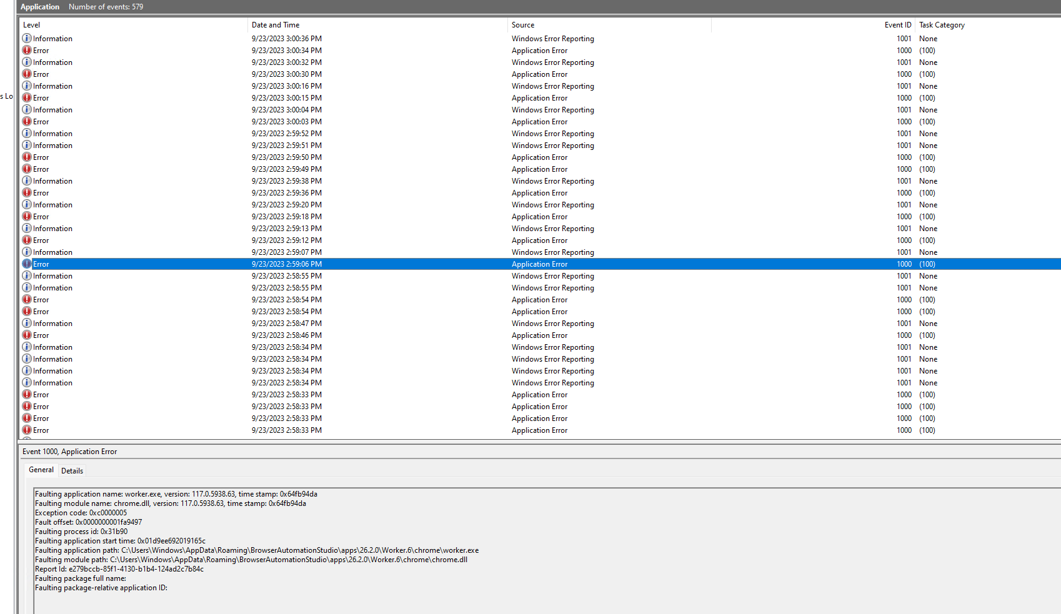The width and height of the screenshot is (1061, 614).
Task: Sort by Date and Time column header
Action: click(x=276, y=25)
